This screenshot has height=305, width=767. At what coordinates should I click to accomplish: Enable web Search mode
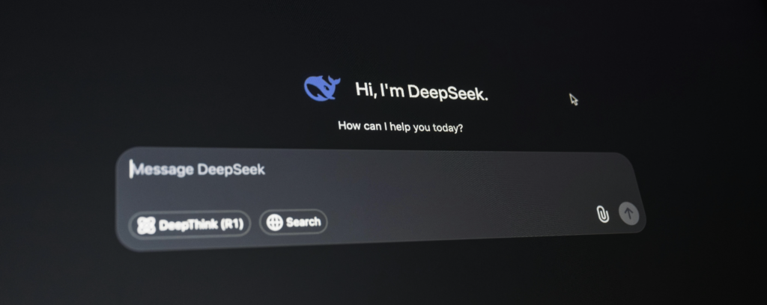(x=294, y=222)
